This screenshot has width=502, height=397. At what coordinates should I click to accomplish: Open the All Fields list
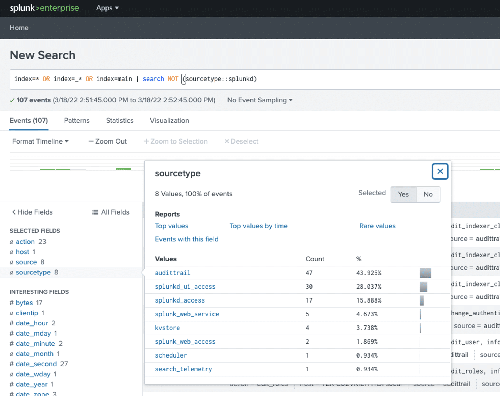point(110,212)
